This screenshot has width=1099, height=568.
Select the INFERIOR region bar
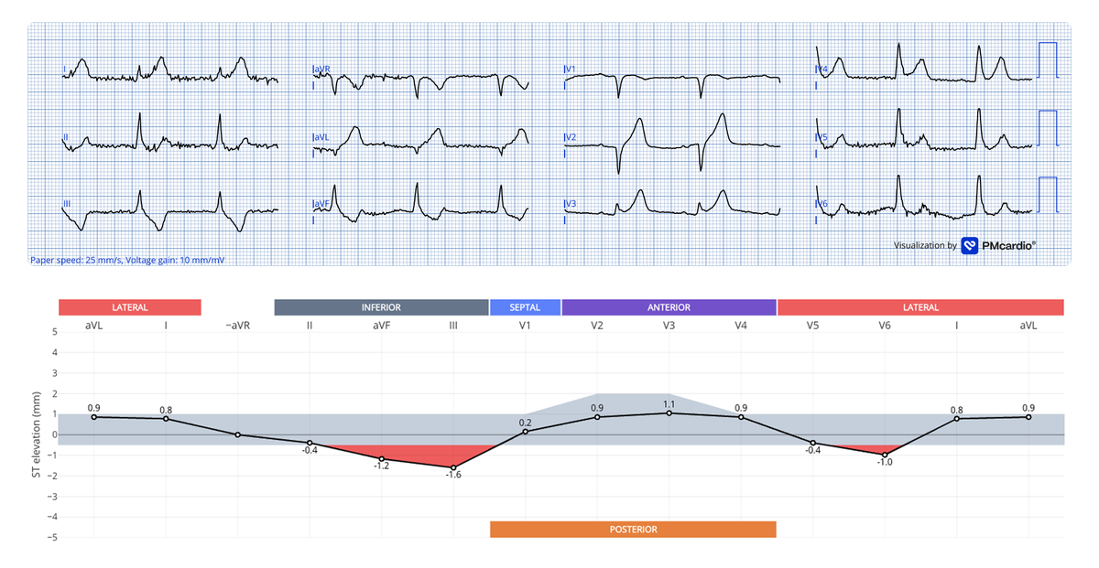381,307
